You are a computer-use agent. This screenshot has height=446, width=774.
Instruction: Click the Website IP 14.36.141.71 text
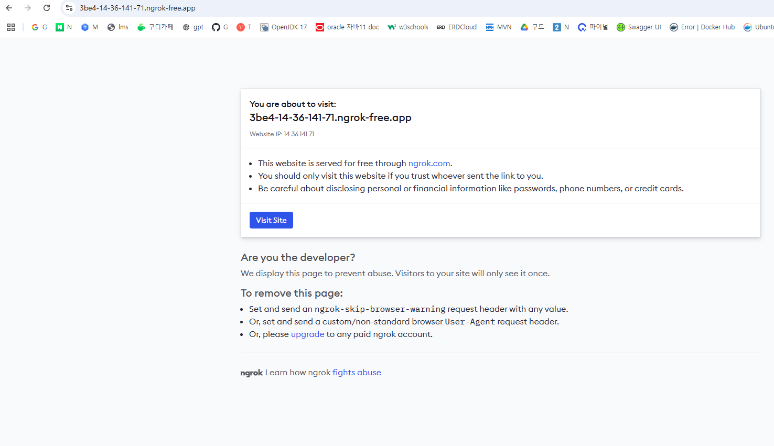(282, 134)
